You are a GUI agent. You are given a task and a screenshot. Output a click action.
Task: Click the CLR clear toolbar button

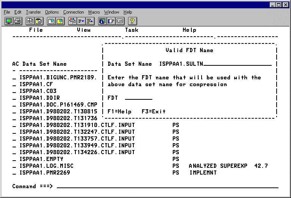(120, 21)
